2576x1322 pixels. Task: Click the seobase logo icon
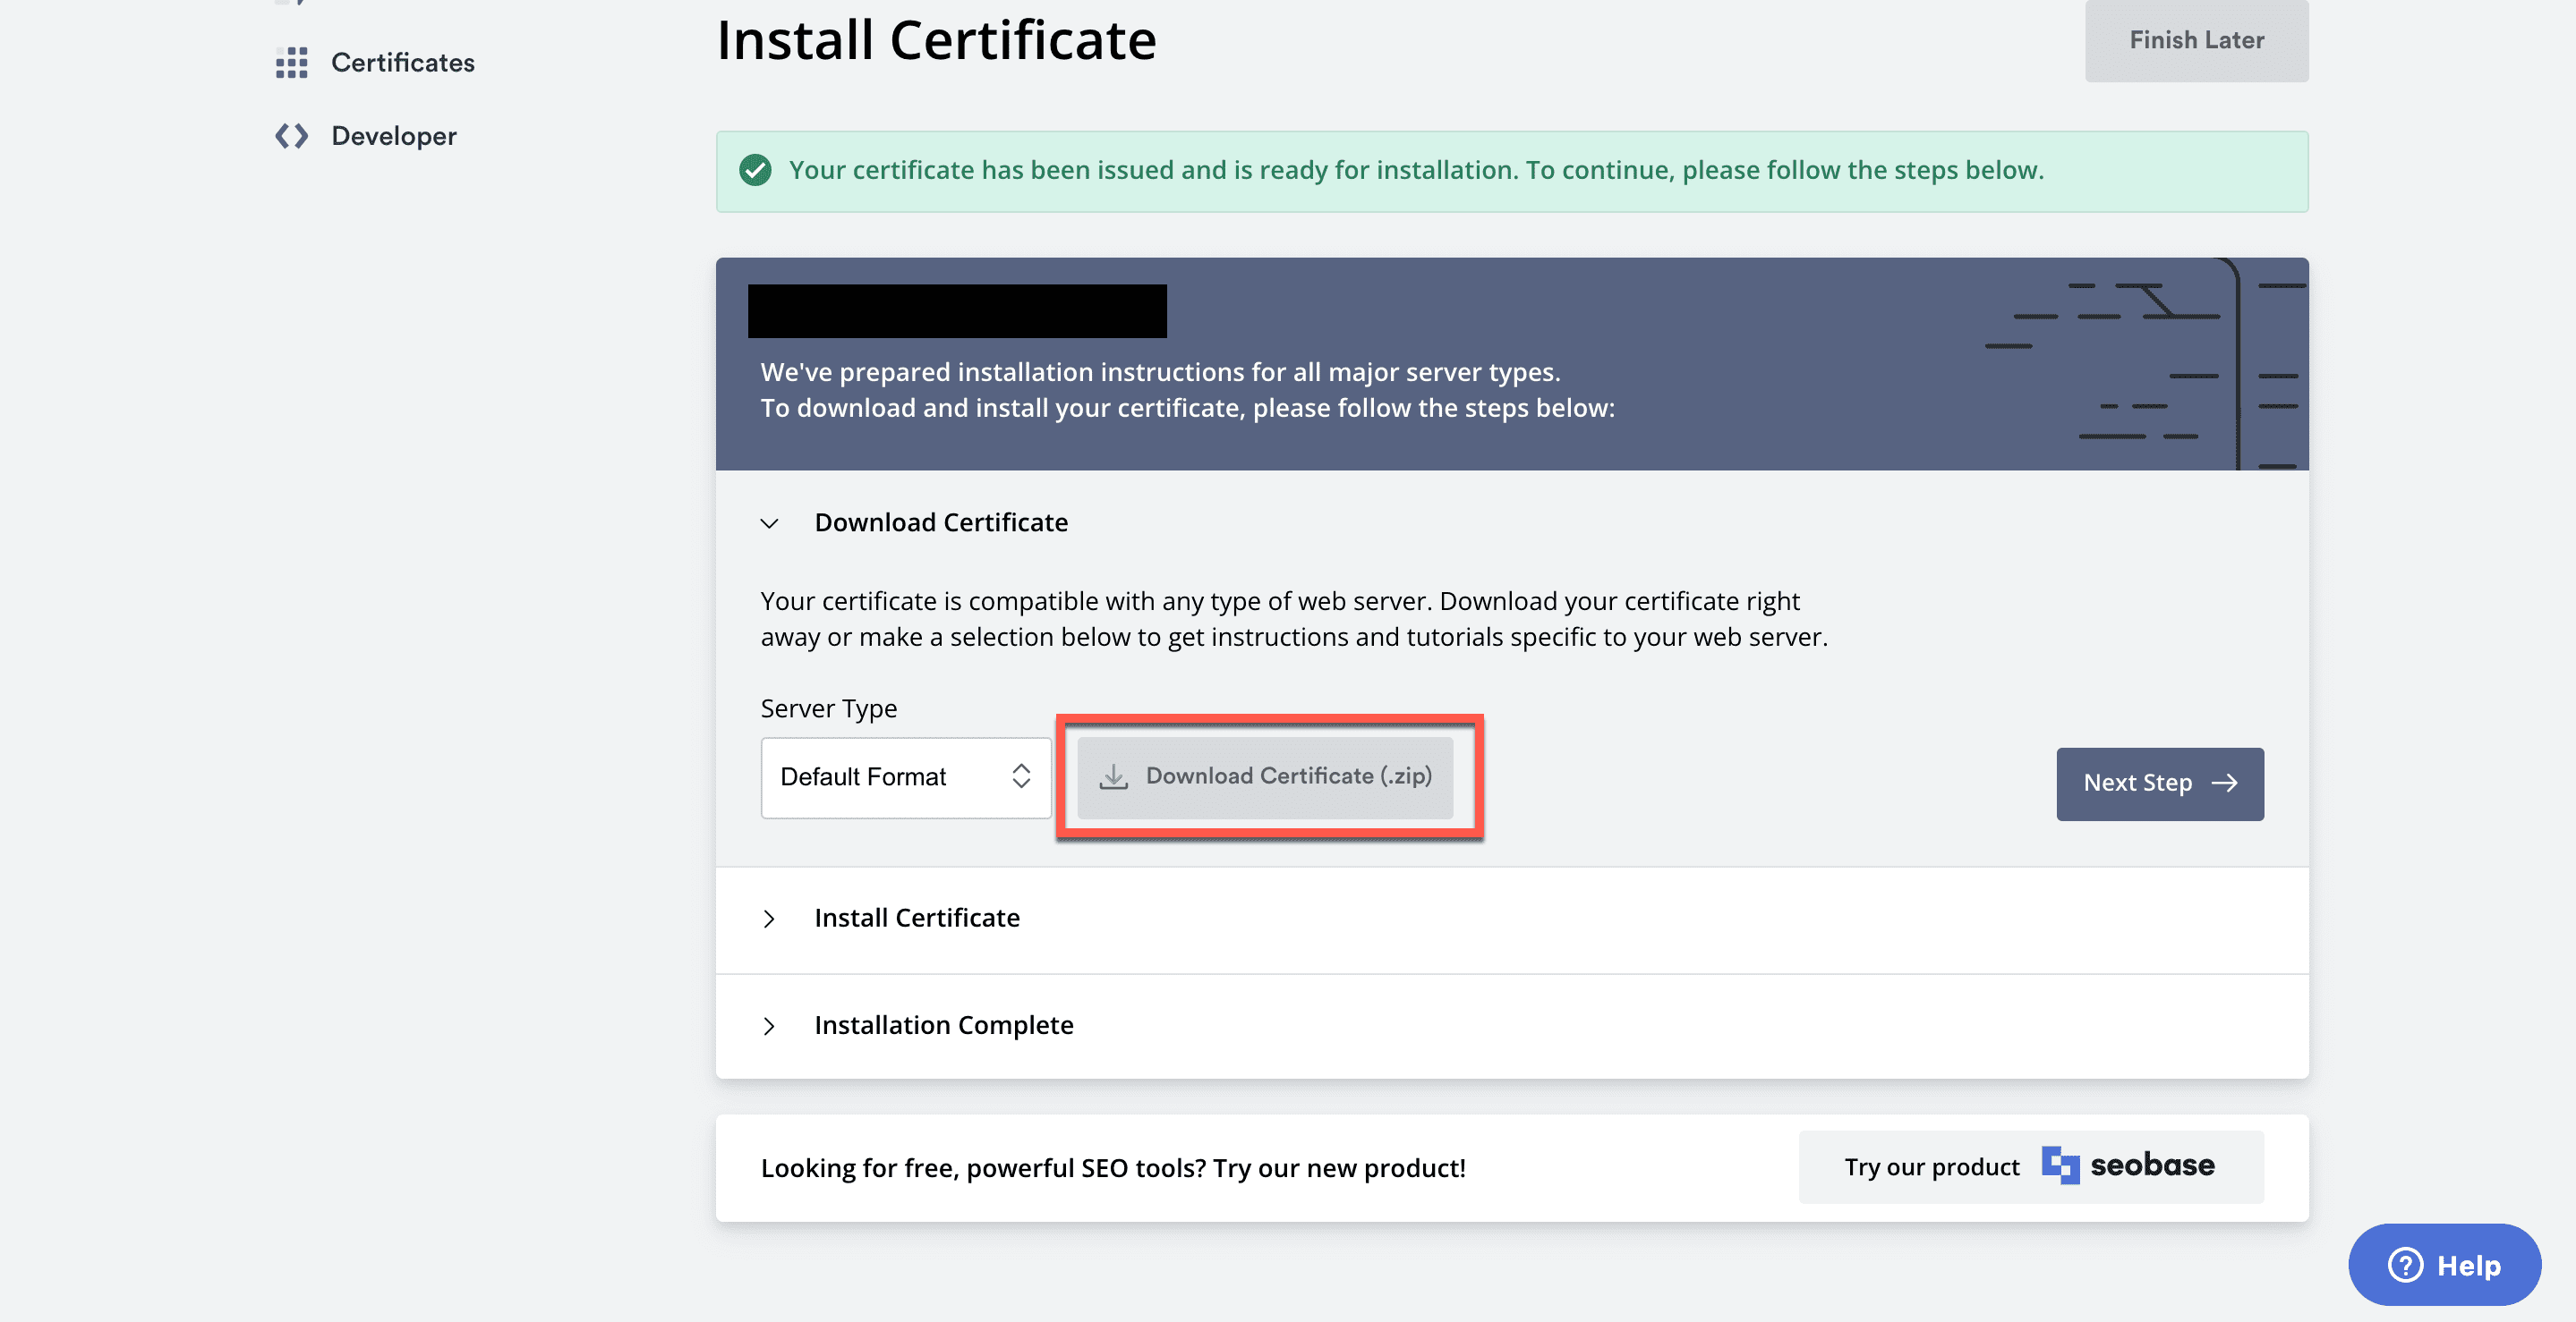coord(2060,1165)
